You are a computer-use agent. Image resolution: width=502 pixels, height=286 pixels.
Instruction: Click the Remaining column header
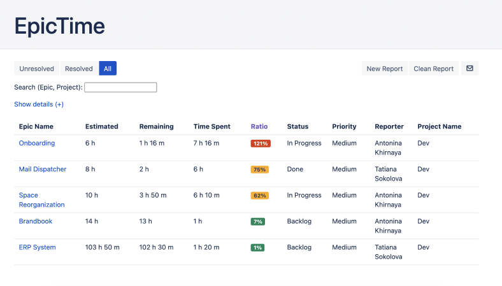156,126
